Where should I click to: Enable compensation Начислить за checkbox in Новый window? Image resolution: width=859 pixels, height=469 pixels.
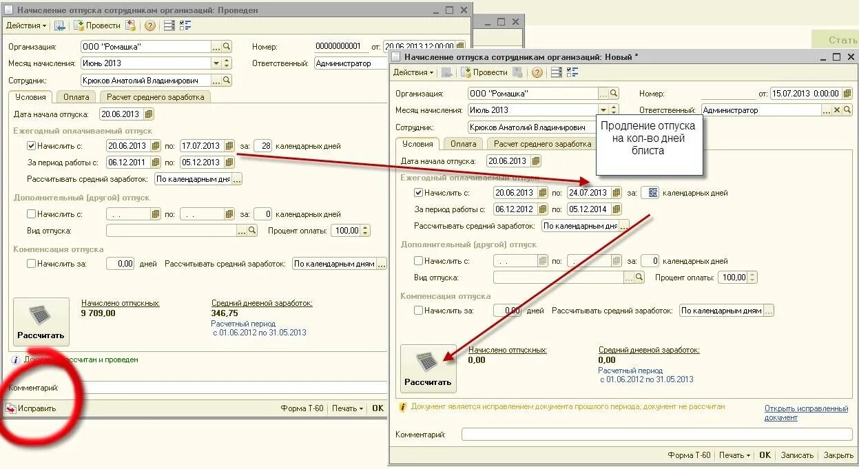(x=418, y=311)
